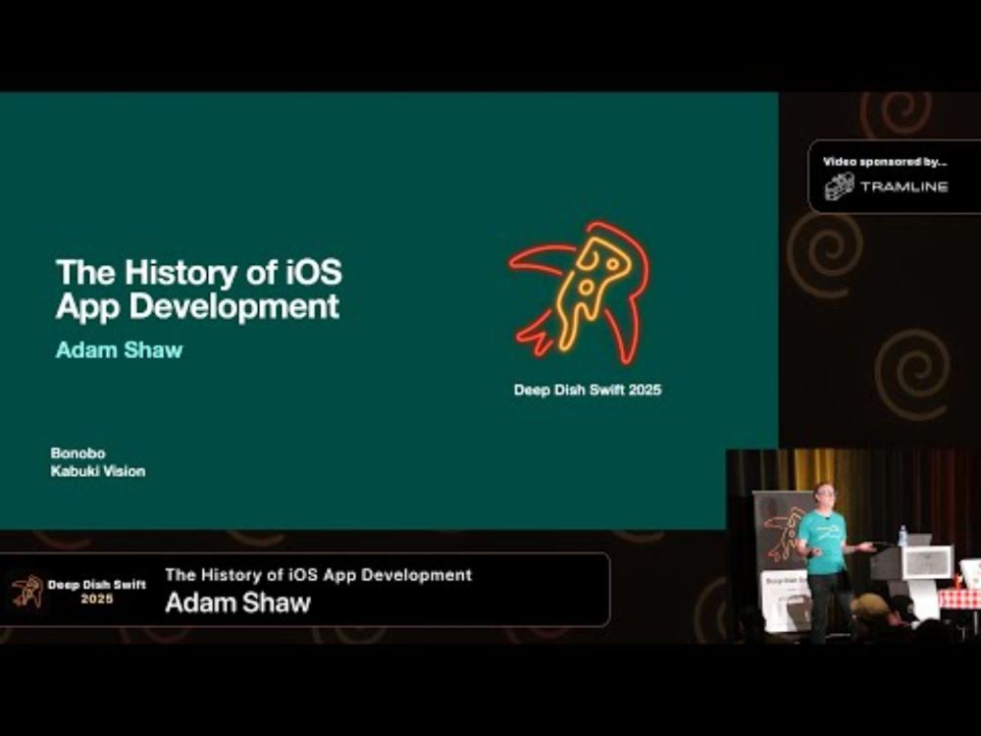Image resolution: width=981 pixels, height=736 pixels.
Task: Click "Deep Dish Swift 2025" label in lower banner
Action: pyautogui.click(x=96, y=592)
